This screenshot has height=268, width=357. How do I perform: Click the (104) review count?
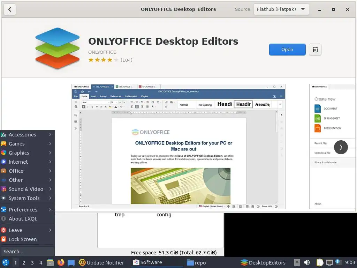126,60
